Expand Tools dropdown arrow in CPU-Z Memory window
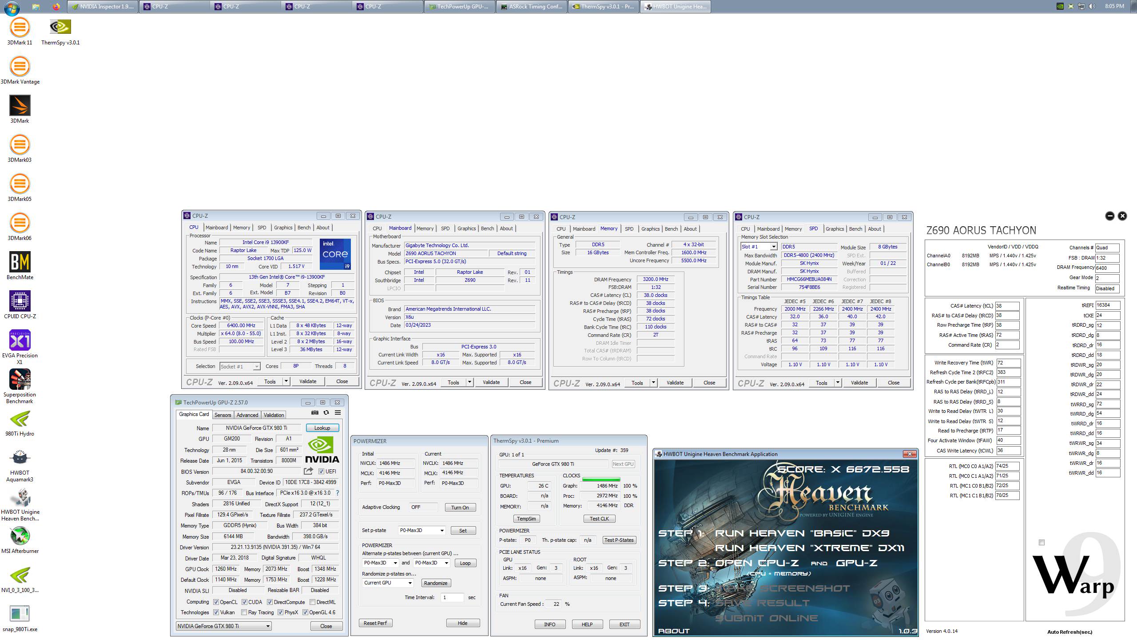The image size is (1137, 640). [653, 383]
